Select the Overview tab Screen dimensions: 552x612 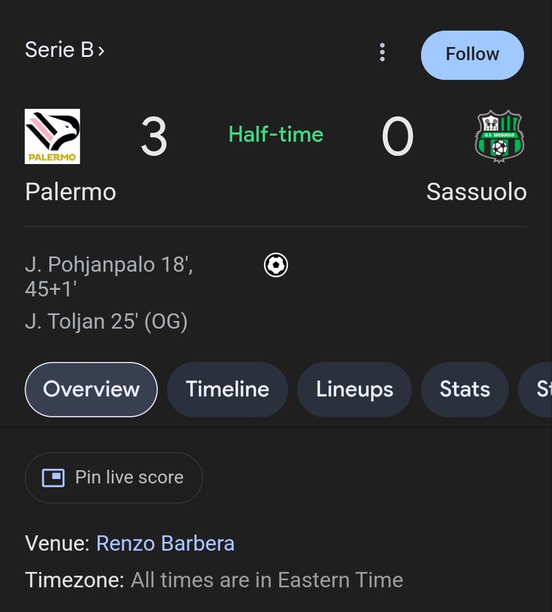click(91, 389)
